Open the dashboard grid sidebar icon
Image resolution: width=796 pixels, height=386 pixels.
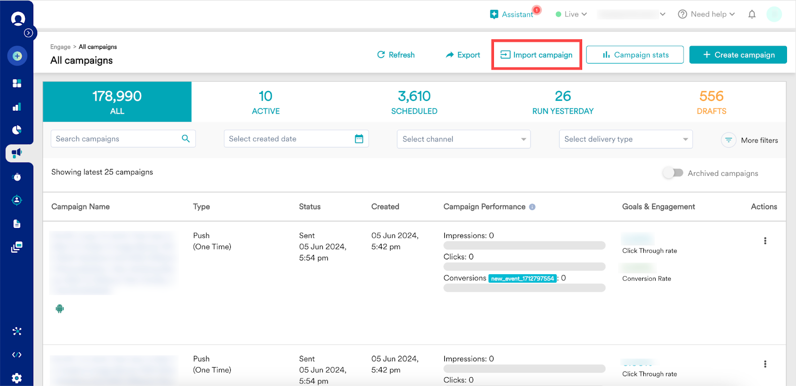click(x=17, y=83)
